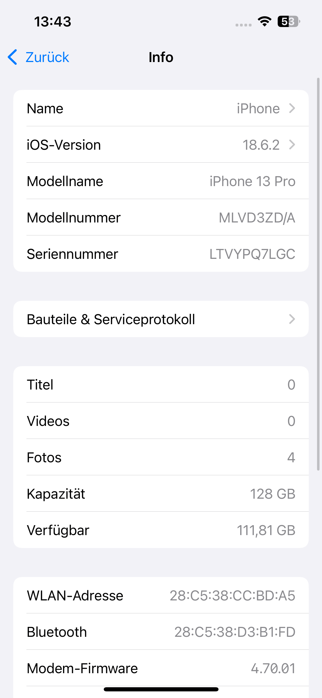The width and height of the screenshot is (322, 698).
Task: Tap the battery level indicator
Action: [x=288, y=22]
